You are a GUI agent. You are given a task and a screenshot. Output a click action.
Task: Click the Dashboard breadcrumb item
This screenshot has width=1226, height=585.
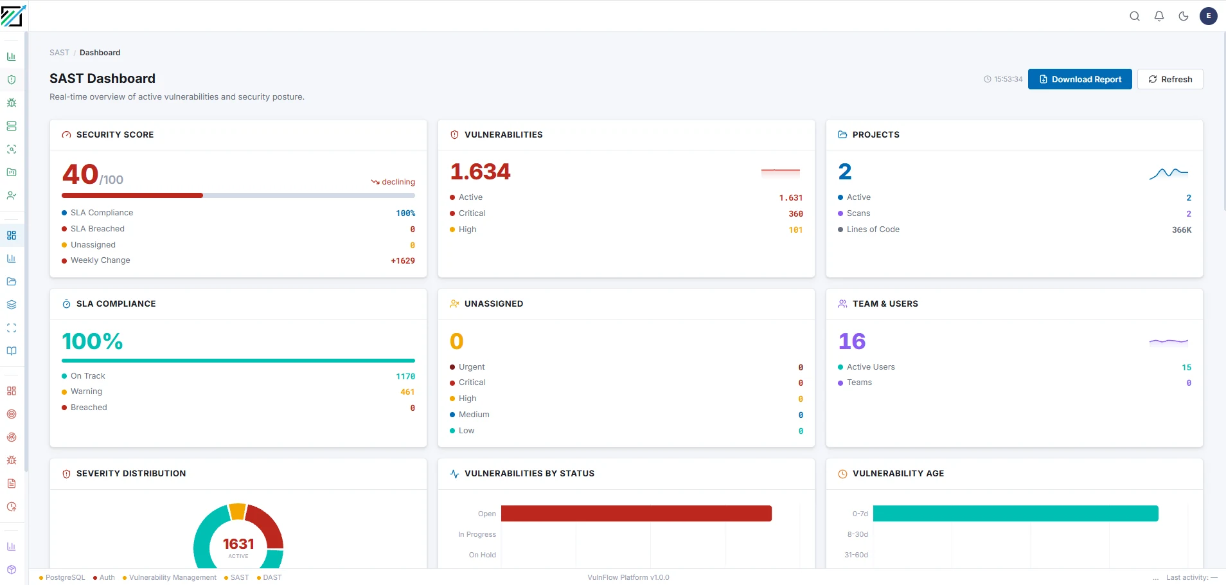pos(100,53)
